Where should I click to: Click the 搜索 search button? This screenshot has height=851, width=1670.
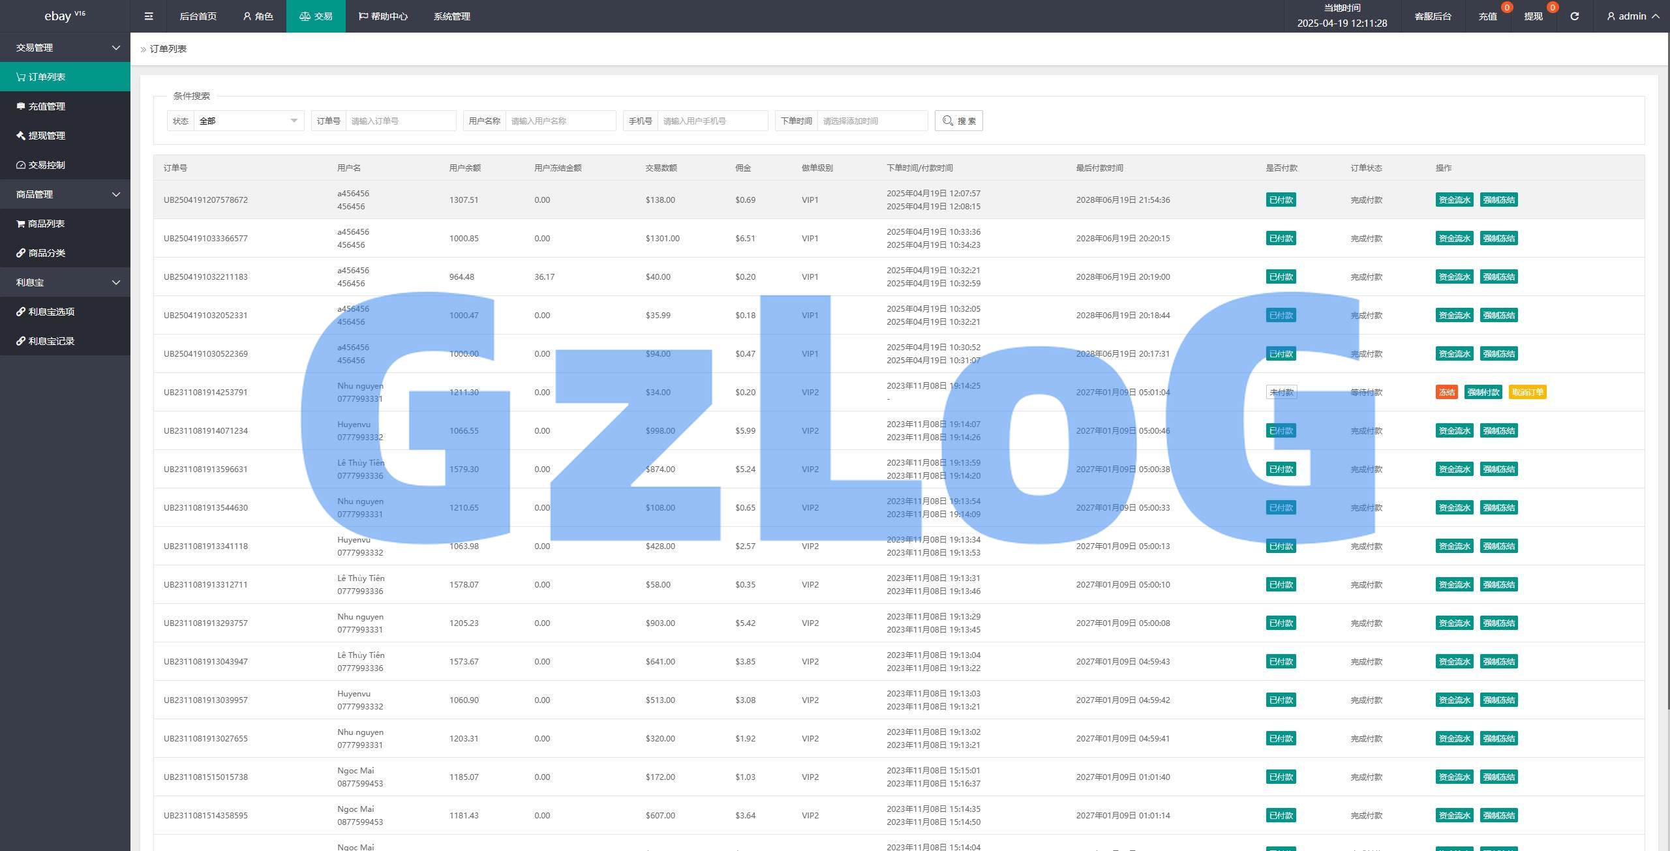pyautogui.click(x=958, y=121)
